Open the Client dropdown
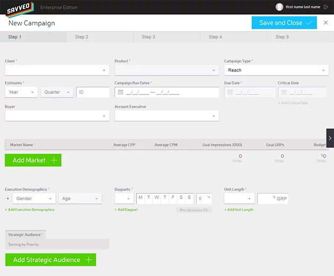This screenshot has height=276, width=334. point(57,70)
